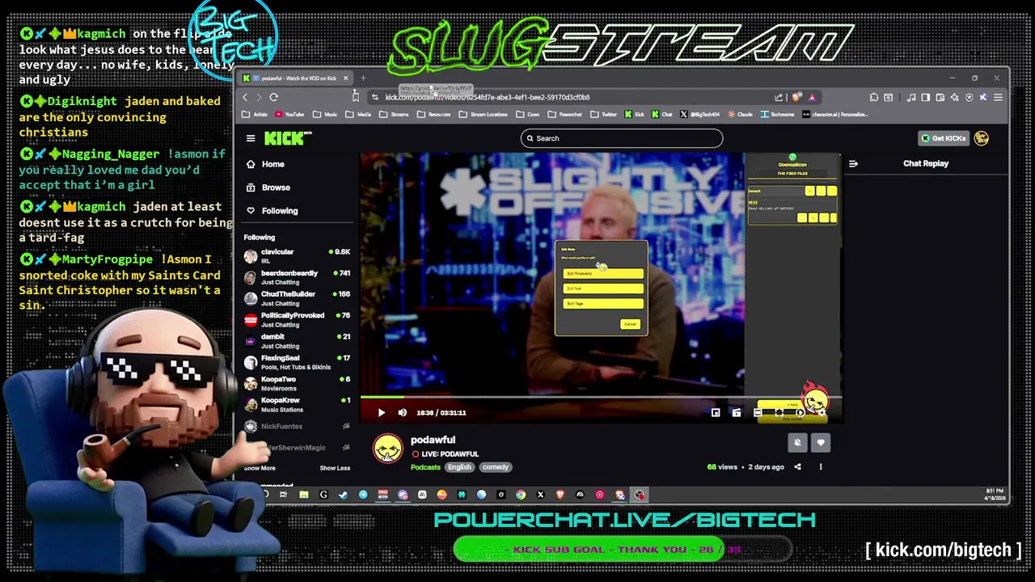Open the Techmeme bookmark

tap(777, 115)
